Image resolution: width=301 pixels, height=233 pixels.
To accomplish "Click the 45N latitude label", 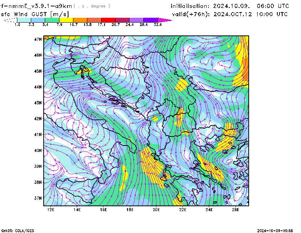I will 38,71.
